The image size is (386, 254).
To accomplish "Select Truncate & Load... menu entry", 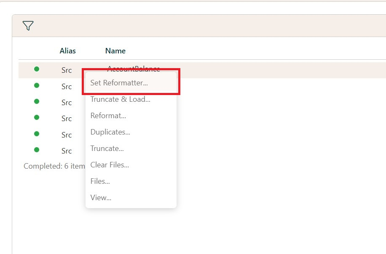I will point(121,99).
